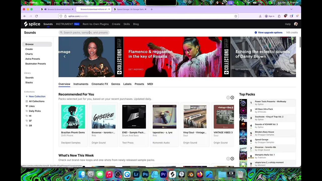Open Create in top navigation

point(116,24)
